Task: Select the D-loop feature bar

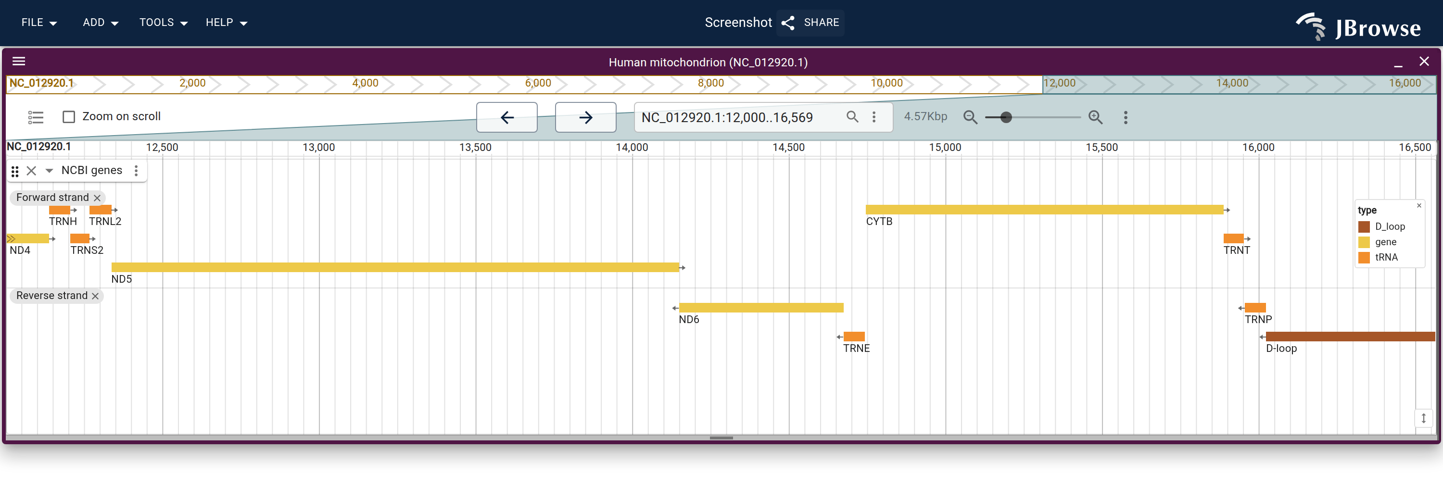Action: point(1350,336)
